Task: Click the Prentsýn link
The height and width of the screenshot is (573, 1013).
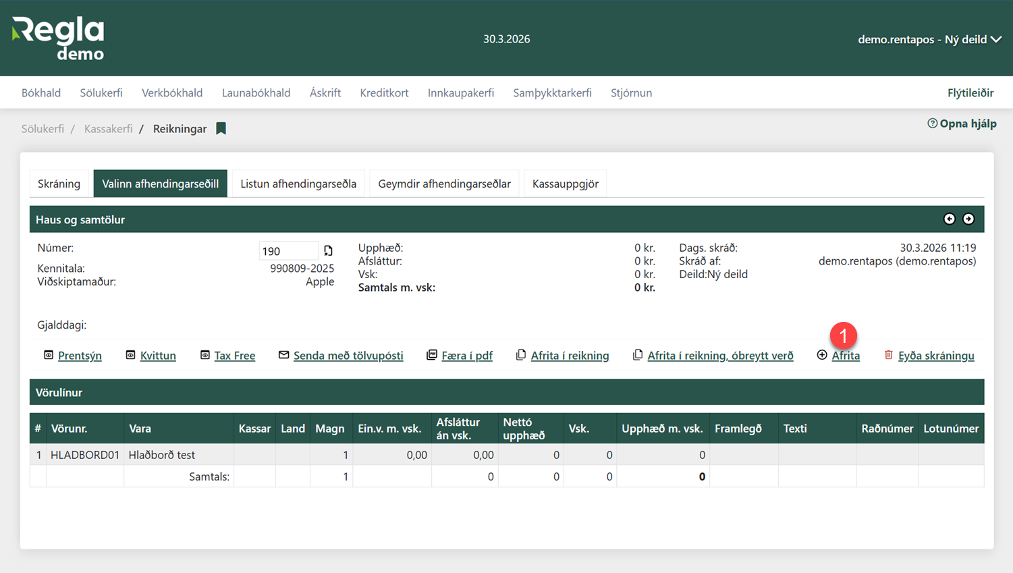Action: (80, 356)
